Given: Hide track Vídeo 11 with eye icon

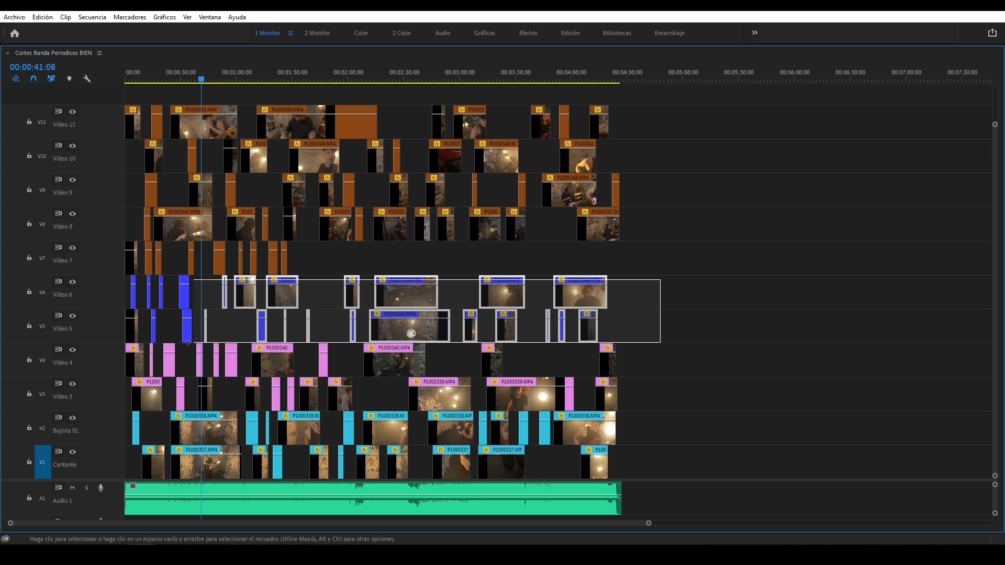Looking at the screenshot, I should pos(73,111).
